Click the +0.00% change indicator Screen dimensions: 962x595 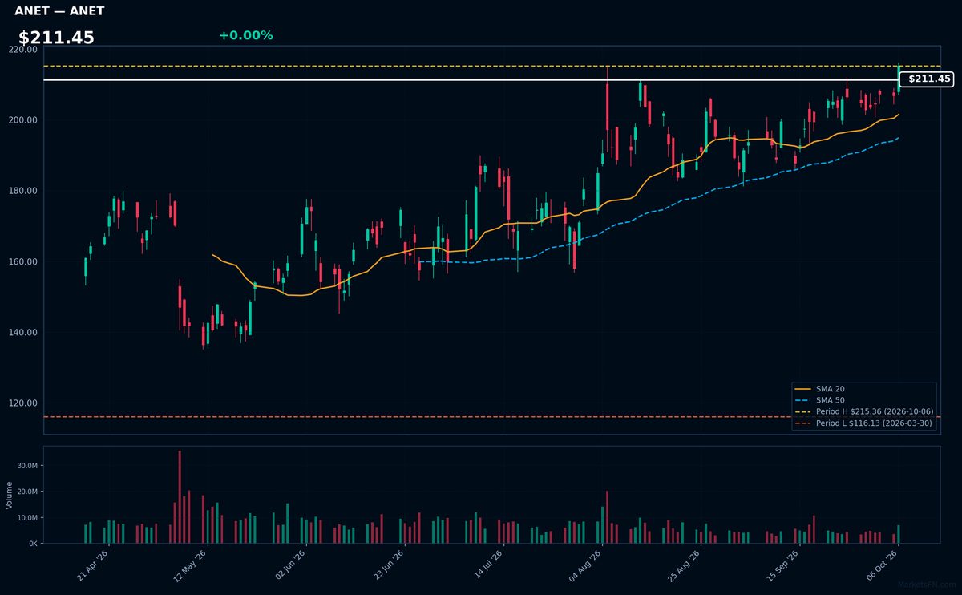(x=245, y=35)
